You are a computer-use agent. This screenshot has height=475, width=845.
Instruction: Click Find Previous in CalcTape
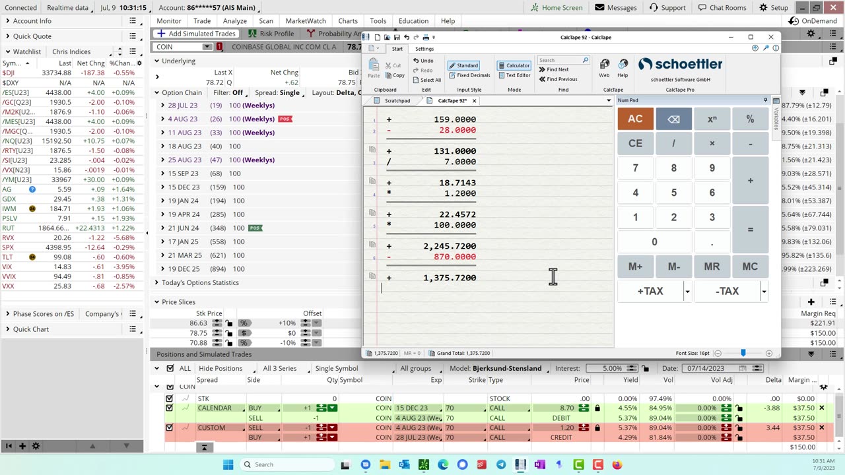(558, 79)
